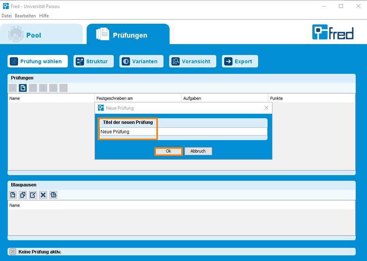Click the edit pencil icon in Blaupausen toolbar

pyautogui.click(x=33, y=195)
